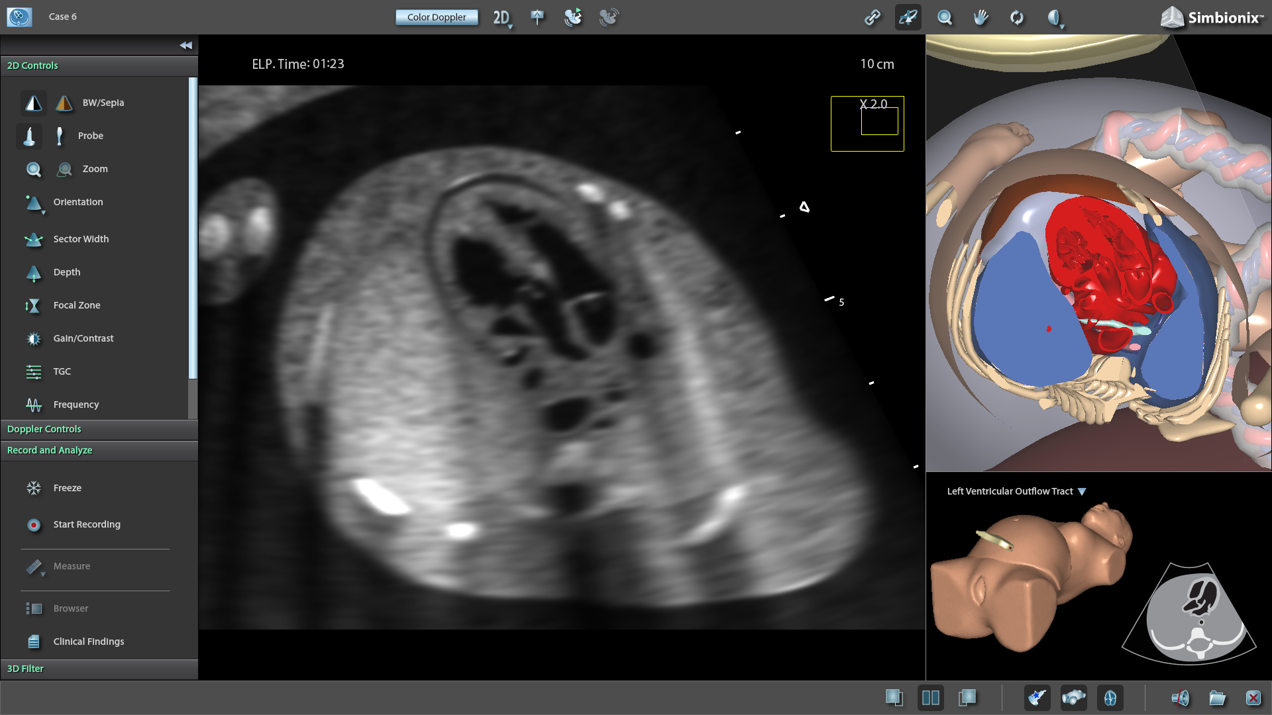Collapse the left panel with double arrows
The image size is (1272, 715).
[x=185, y=45]
